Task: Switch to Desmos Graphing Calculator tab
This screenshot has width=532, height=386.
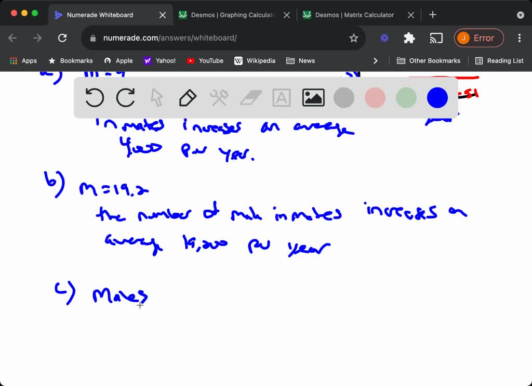Action: pyautogui.click(x=232, y=15)
